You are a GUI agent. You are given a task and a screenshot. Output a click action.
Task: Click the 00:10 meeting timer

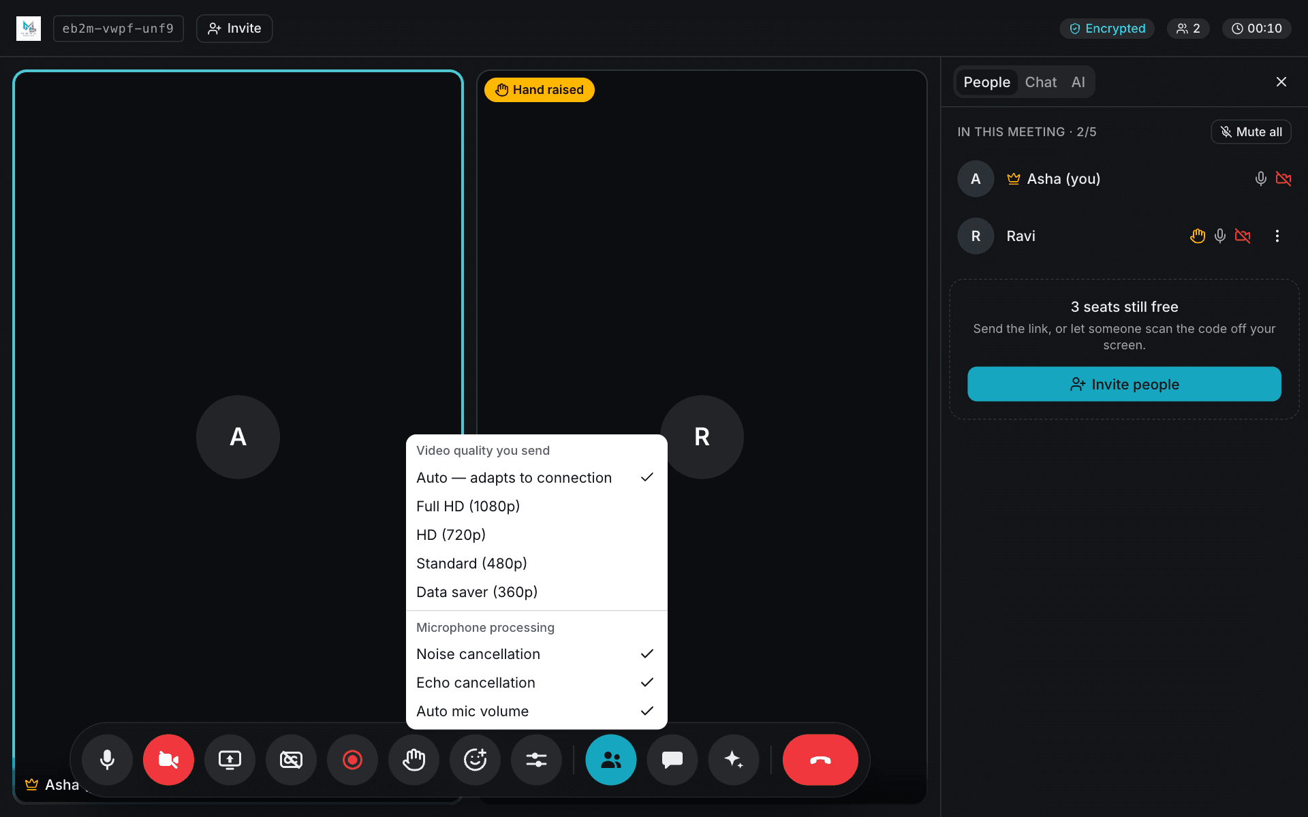[1256, 29]
